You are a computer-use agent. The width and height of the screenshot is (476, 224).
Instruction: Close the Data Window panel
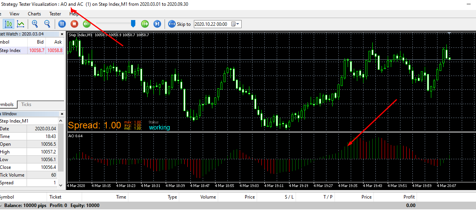pos(62,114)
